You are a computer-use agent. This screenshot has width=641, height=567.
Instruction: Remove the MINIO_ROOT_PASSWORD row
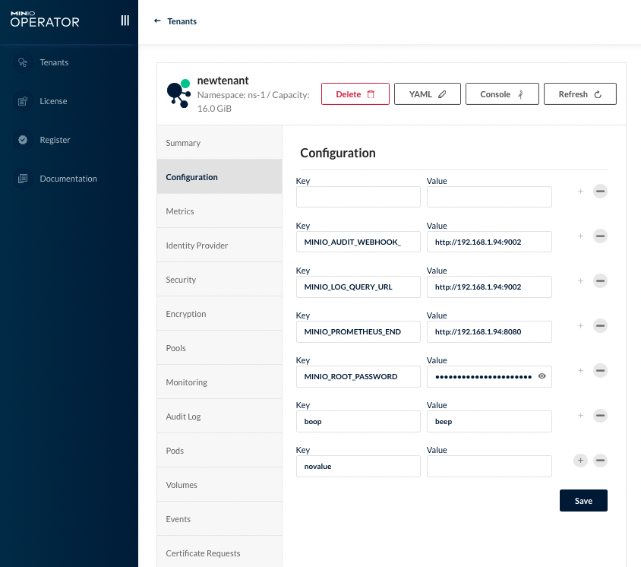pyautogui.click(x=600, y=371)
